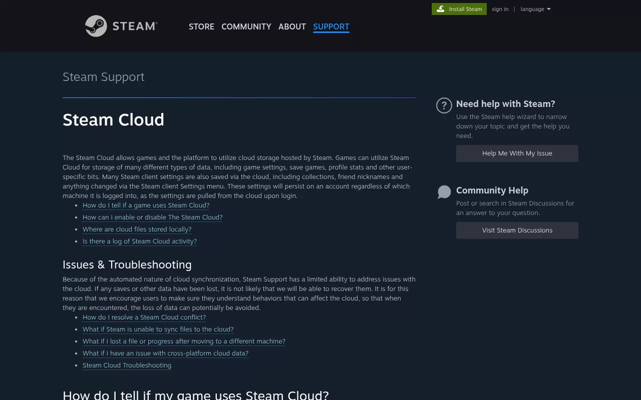Image resolution: width=641 pixels, height=400 pixels.
Task: Click the download icon on Install Steam
Action: coord(441,9)
